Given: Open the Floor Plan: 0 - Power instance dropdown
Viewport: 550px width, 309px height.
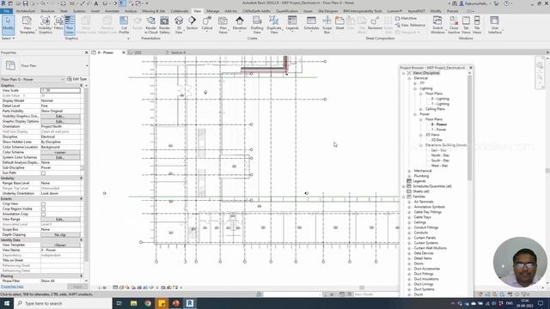Looking at the screenshot, I should [x=33, y=80].
